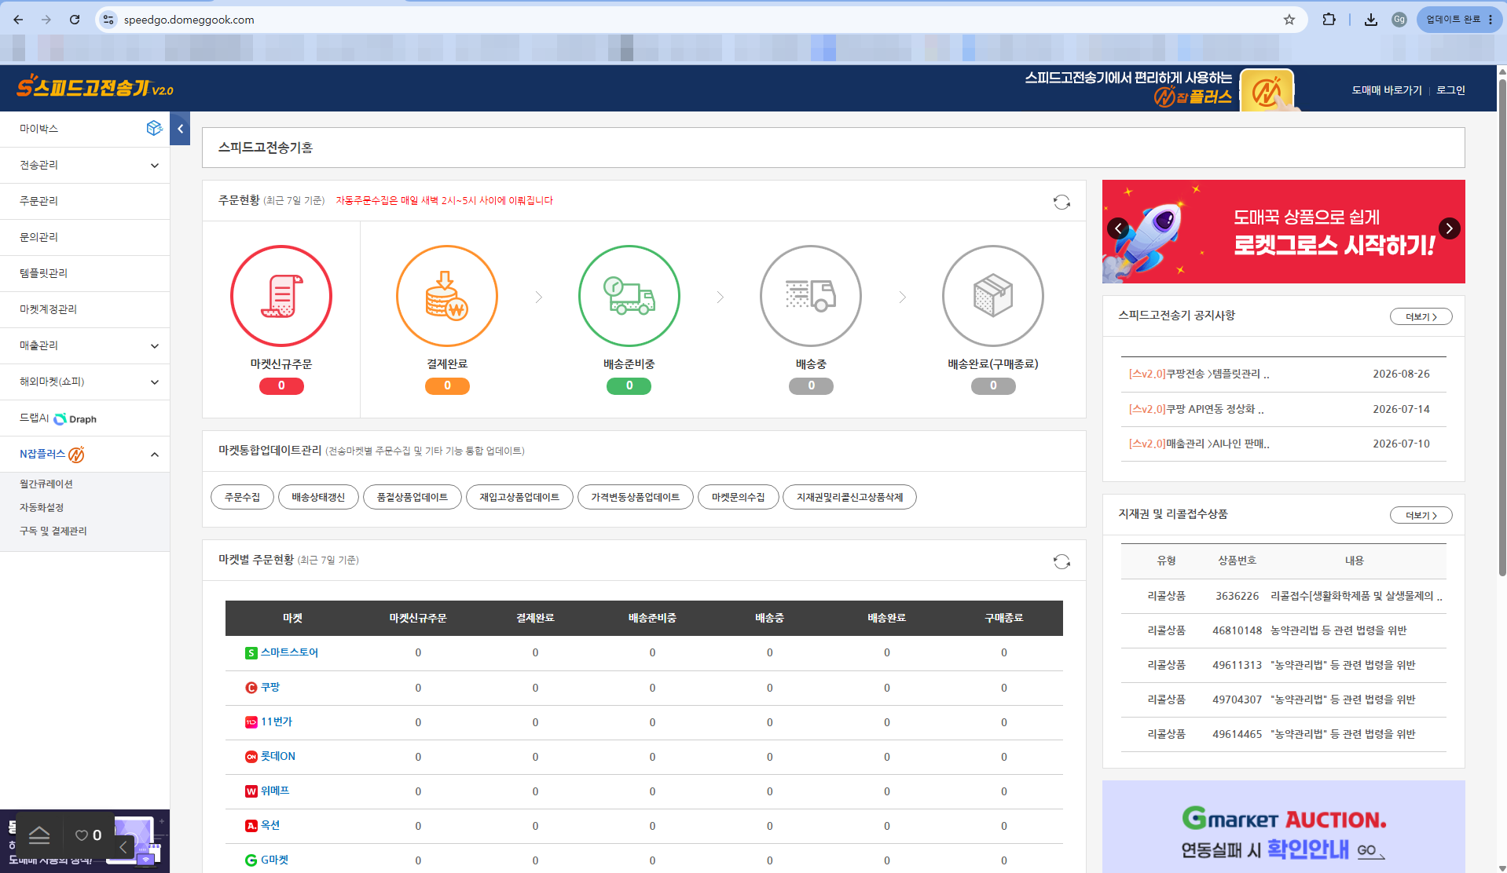Click the 품절상품업데이트 button
The width and height of the screenshot is (1507, 873).
412,497
